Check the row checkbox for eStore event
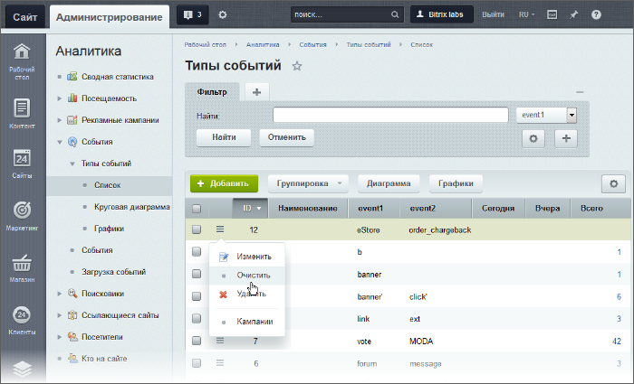Screen dimensions: 634x384 tap(197, 229)
